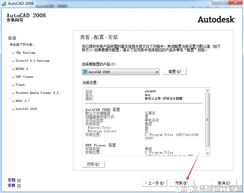
Task: Click the "单机许可" license value
Action: pos(152,120)
